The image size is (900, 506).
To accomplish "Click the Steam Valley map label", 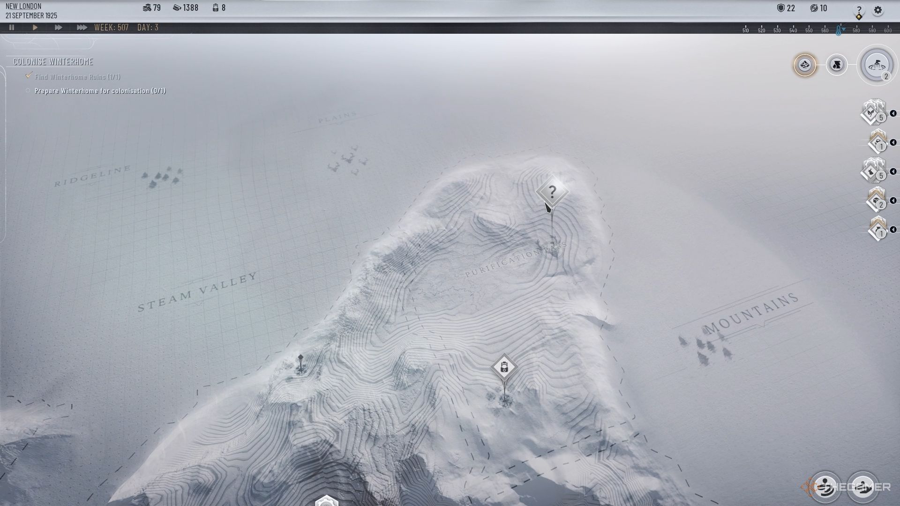I will (x=197, y=292).
